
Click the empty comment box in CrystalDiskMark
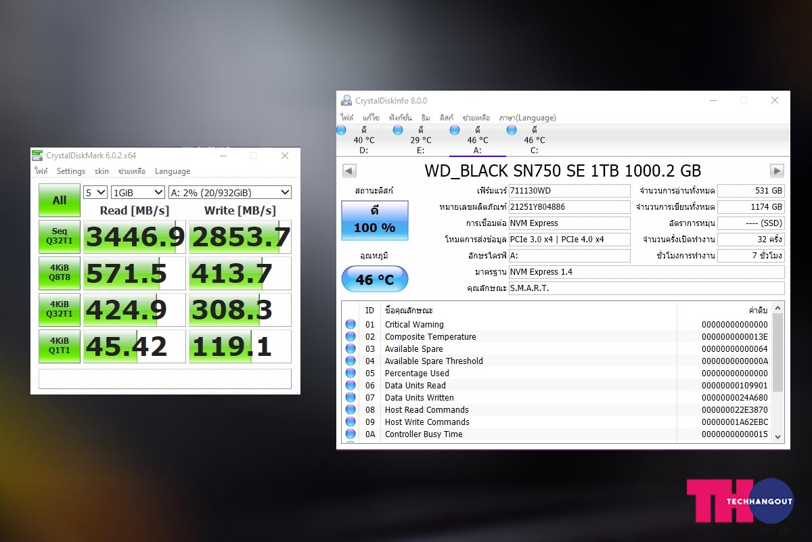tap(165, 379)
